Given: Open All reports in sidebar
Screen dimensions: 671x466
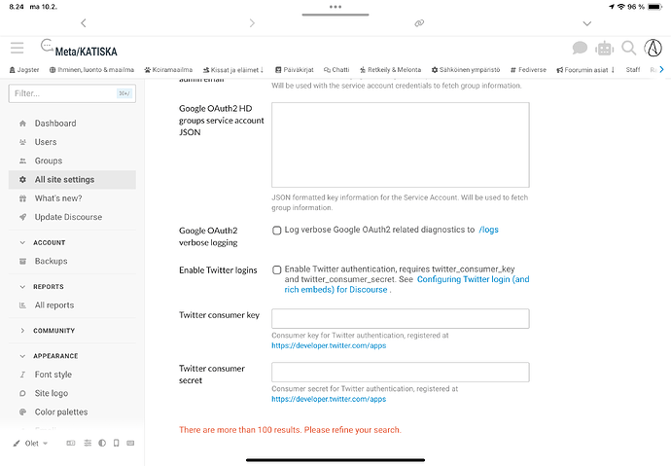Looking at the screenshot, I should pyautogui.click(x=72, y=305).
